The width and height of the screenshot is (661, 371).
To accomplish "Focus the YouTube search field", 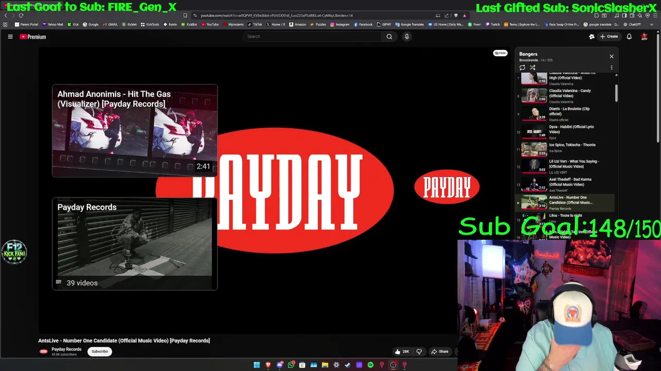I will [x=312, y=37].
